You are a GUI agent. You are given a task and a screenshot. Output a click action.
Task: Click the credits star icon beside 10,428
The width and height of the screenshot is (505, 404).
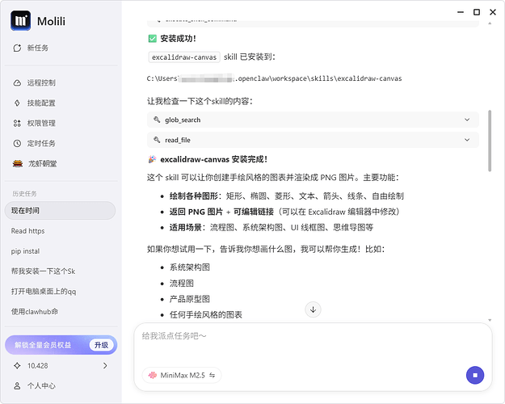[17, 366]
